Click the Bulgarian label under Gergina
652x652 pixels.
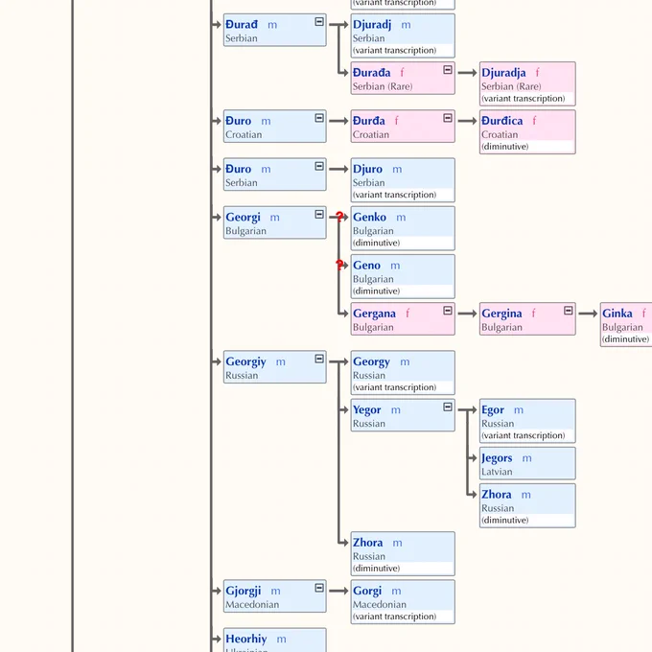click(501, 328)
